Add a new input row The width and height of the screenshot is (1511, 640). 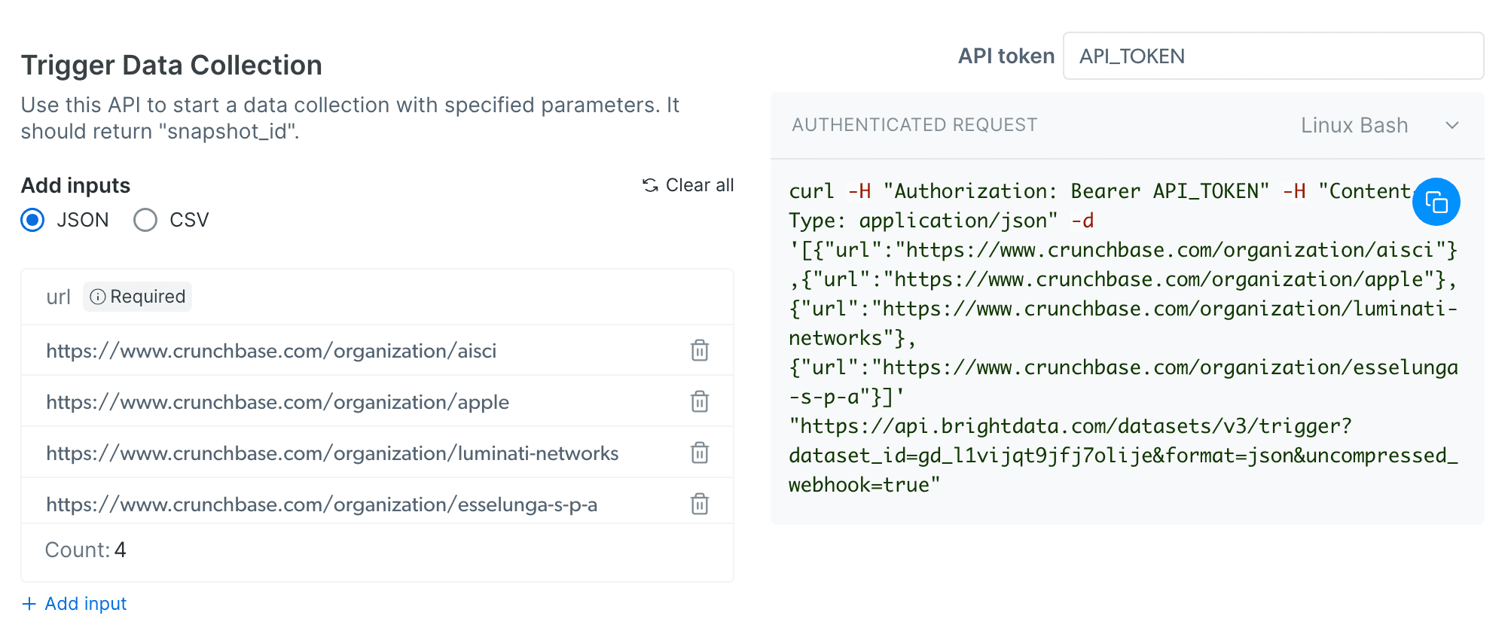click(75, 604)
